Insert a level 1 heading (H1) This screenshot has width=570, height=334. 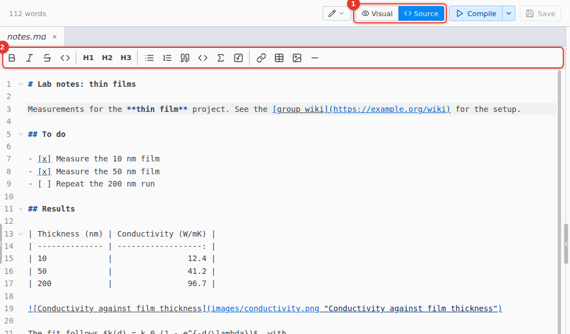point(89,58)
